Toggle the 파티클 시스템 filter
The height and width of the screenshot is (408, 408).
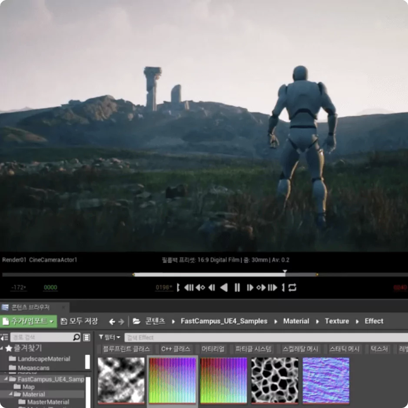253,349
